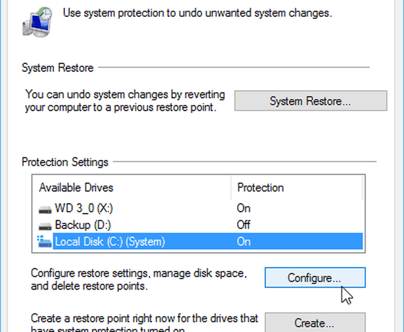Click the 'Use system protection' description text
Viewport: 404px width, 332px height.
198,13
